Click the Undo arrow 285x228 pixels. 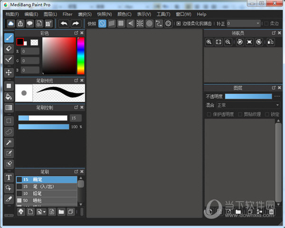[64, 24]
